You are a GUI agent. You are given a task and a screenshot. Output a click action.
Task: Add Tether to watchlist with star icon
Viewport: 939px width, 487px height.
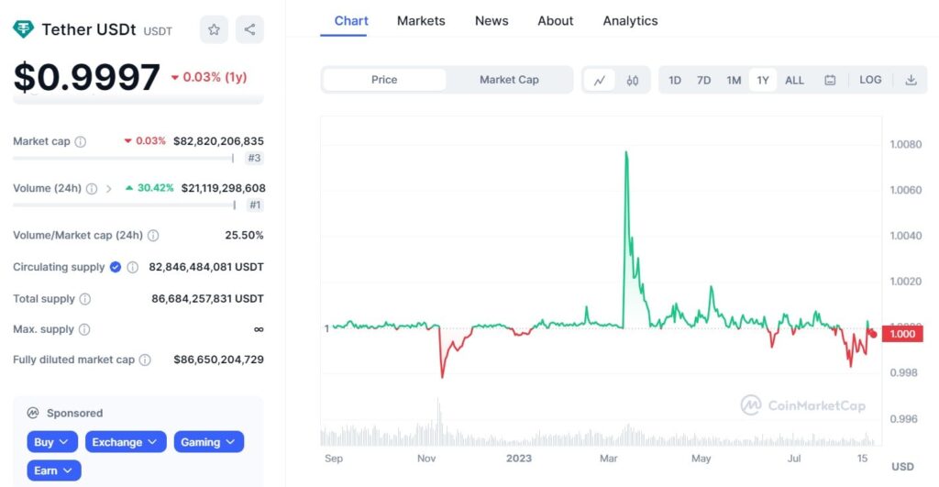click(214, 29)
